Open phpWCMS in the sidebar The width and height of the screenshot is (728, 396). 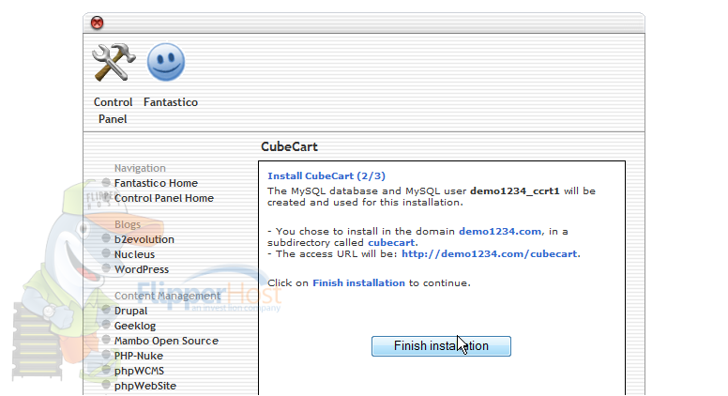pyautogui.click(x=139, y=371)
